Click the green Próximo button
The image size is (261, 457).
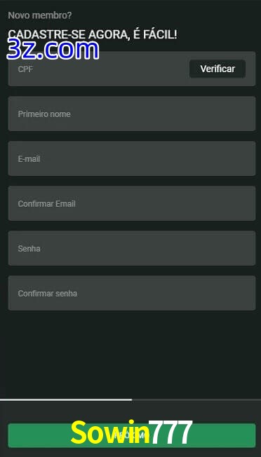click(x=132, y=436)
